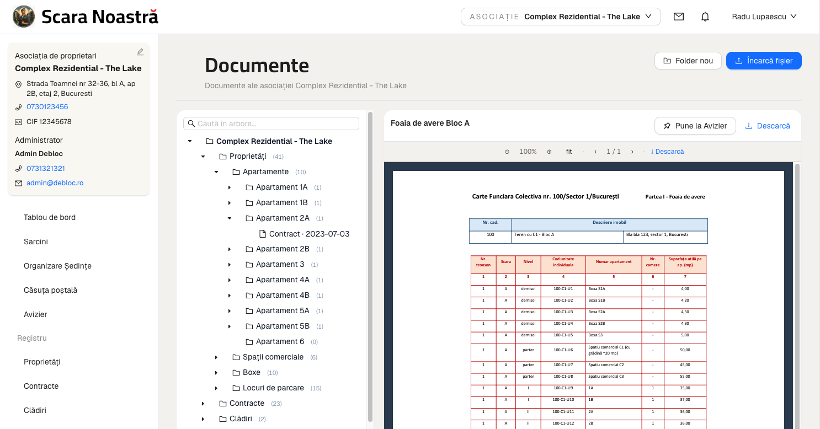Expand the Boxe folder arrow
This screenshot has height=429, width=820.
(x=216, y=373)
